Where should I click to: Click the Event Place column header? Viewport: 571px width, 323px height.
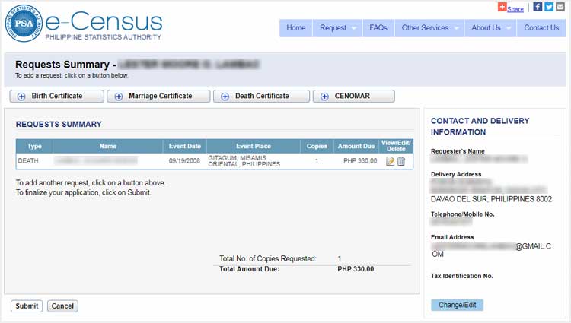[254, 146]
